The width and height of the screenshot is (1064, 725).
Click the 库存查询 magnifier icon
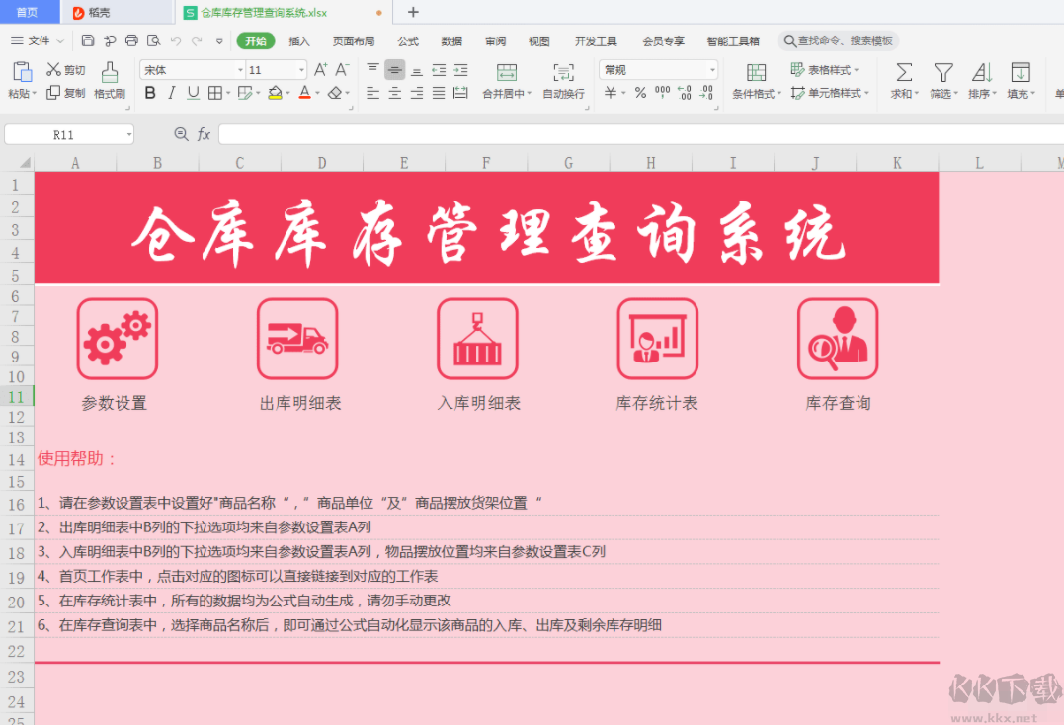[838, 339]
